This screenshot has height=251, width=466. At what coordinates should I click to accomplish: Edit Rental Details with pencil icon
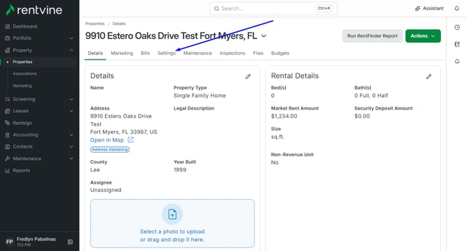[x=428, y=77]
